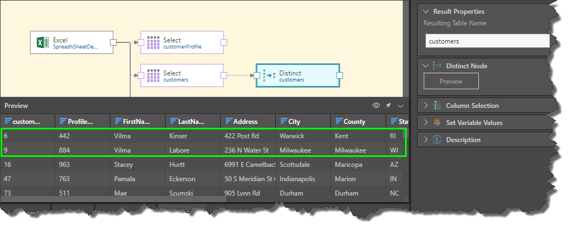The height and width of the screenshot is (228, 571).
Task: Collapse the Preview panel with chevron
Action: click(x=401, y=105)
